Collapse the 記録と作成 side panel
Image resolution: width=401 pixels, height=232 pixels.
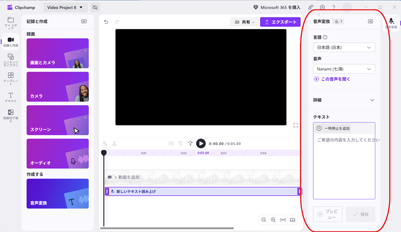[84, 22]
